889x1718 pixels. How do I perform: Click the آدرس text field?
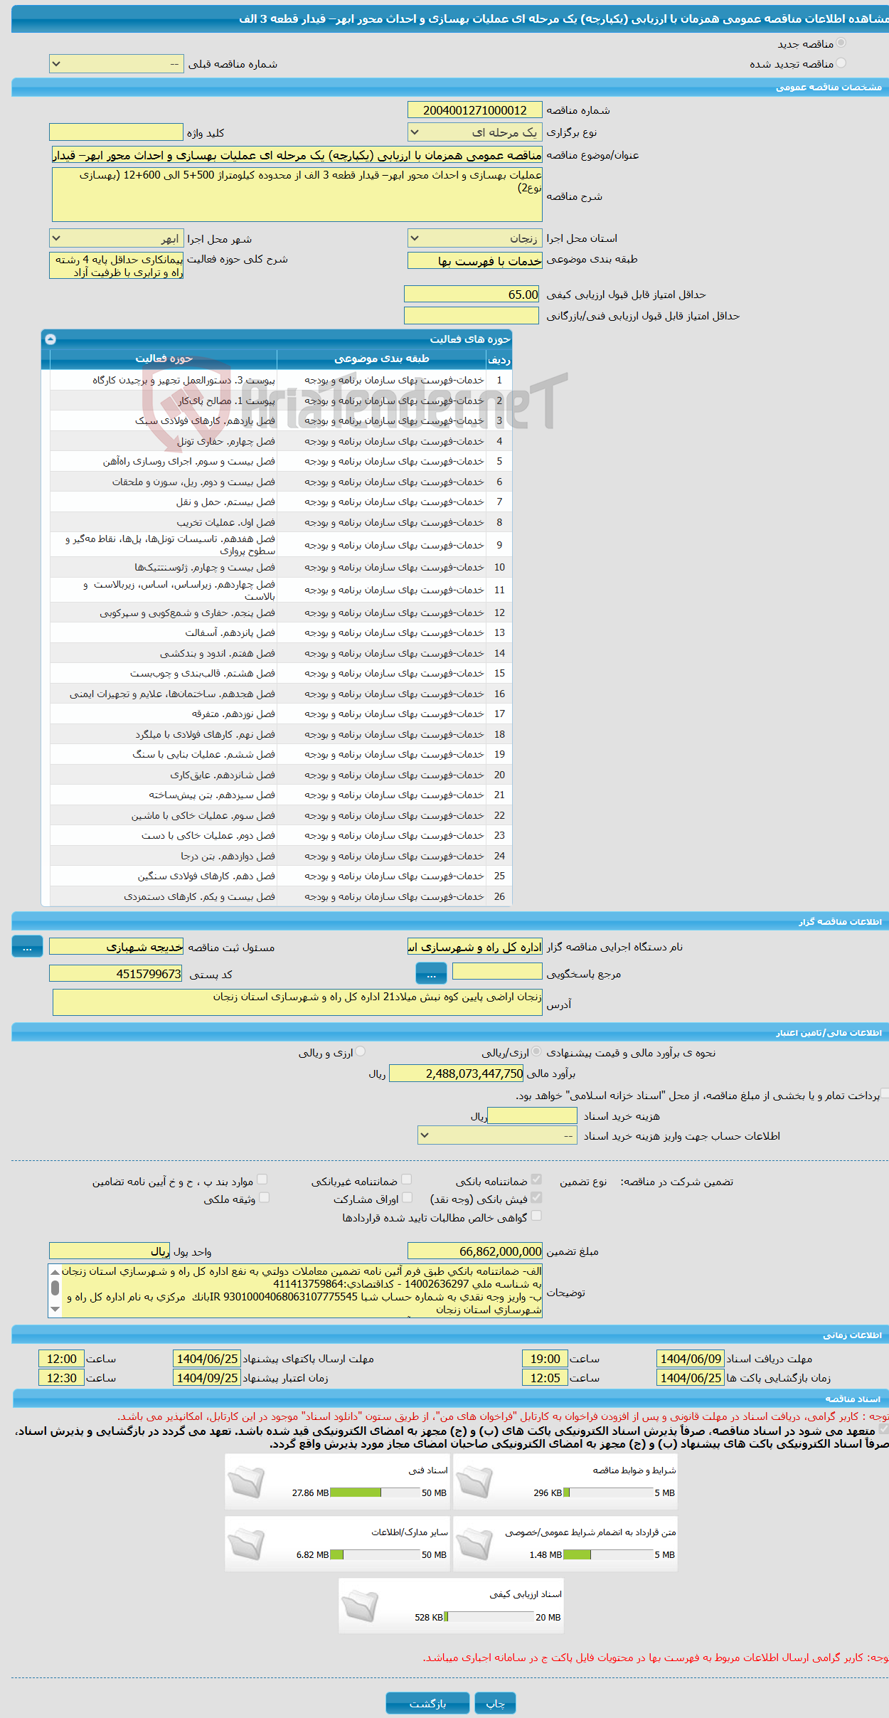pos(297,1002)
